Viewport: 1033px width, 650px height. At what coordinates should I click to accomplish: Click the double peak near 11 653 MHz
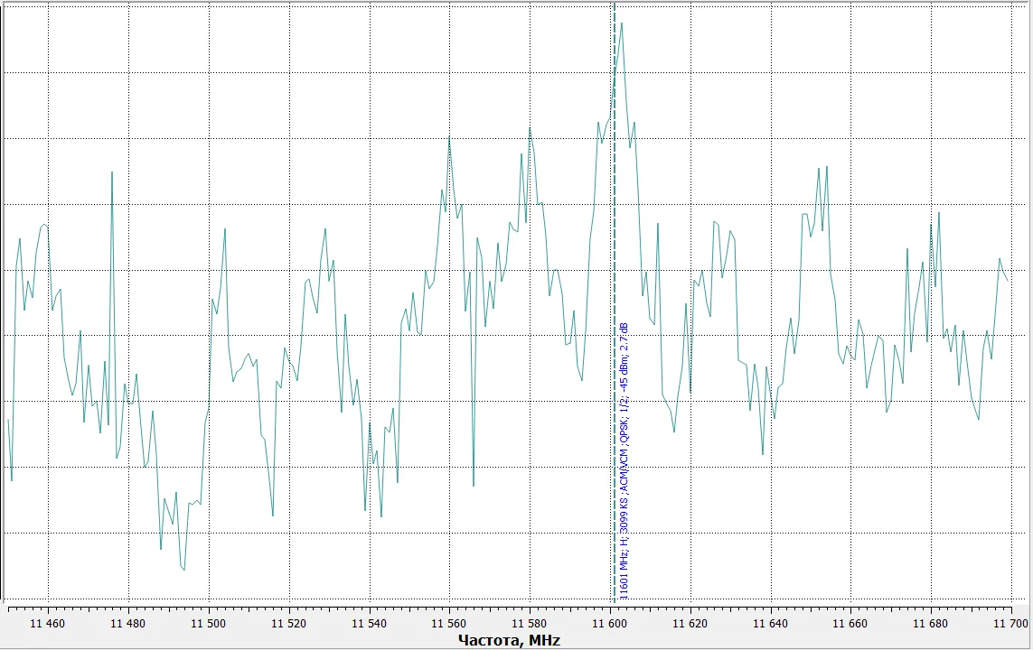pos(822,170)
